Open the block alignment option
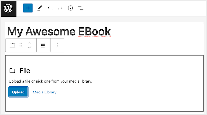The width and height of the screenshot is (207, 115). tap(43, 45)
